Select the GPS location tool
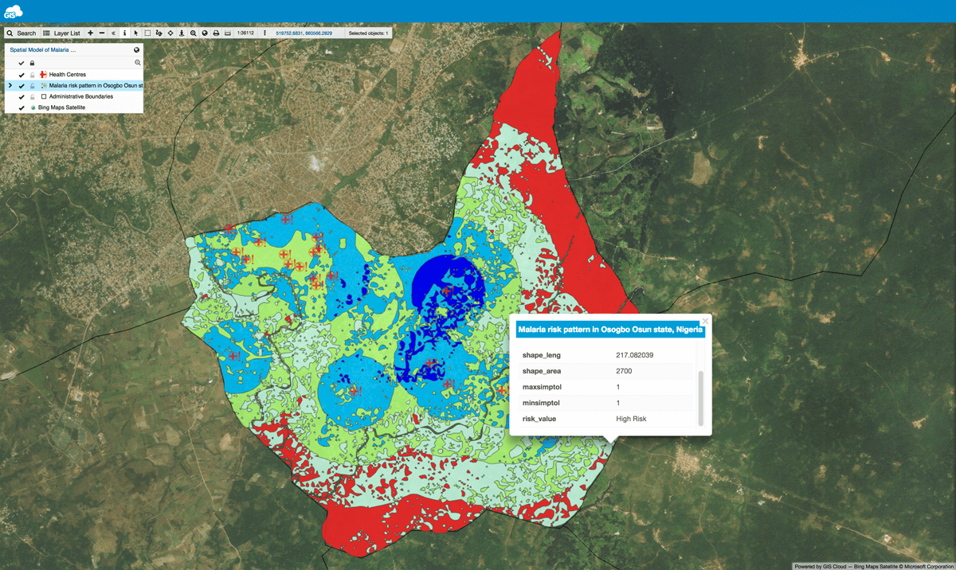The height and width of the screenshot is (570, 956). (181, 33)
